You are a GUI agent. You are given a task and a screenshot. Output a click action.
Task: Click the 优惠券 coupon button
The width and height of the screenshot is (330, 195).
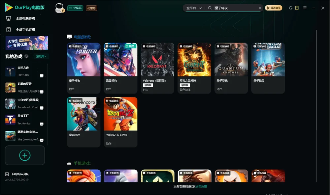pos(91,8)
